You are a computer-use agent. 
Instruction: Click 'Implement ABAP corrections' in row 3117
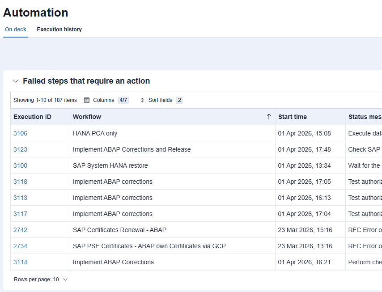pos(113,214)
